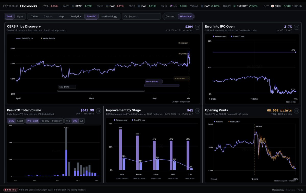Switch theme to Light
306x193 pixels.
coord(20,16)
